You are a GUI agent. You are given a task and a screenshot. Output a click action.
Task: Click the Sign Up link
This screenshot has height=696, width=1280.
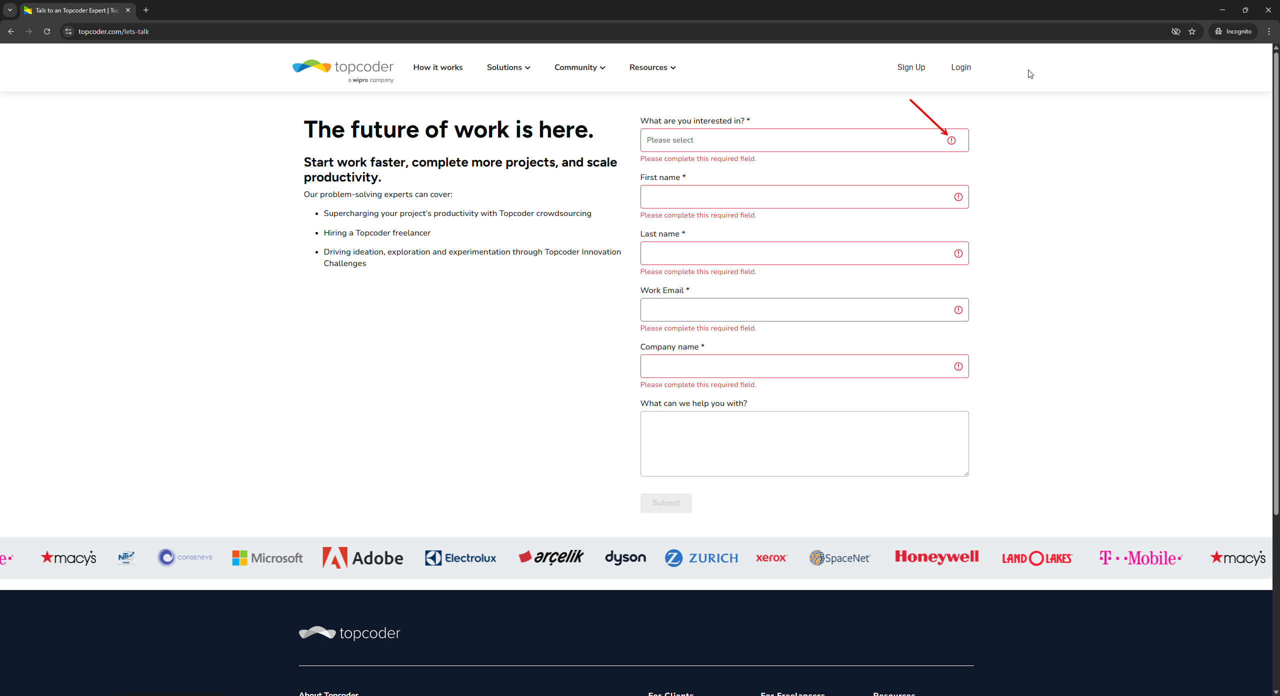click(x=911, y=67)
